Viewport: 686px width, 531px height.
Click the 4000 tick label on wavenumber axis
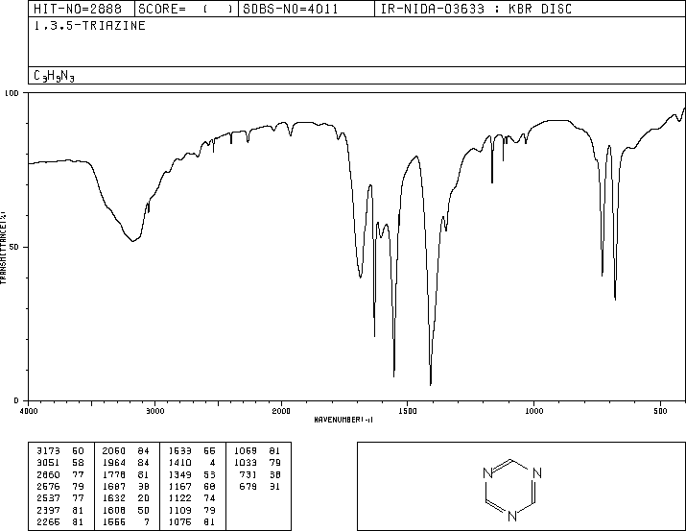point(29,411)
